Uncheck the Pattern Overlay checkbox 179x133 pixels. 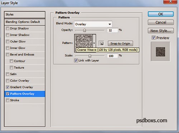pyautogui.click(x=8, y=94)
